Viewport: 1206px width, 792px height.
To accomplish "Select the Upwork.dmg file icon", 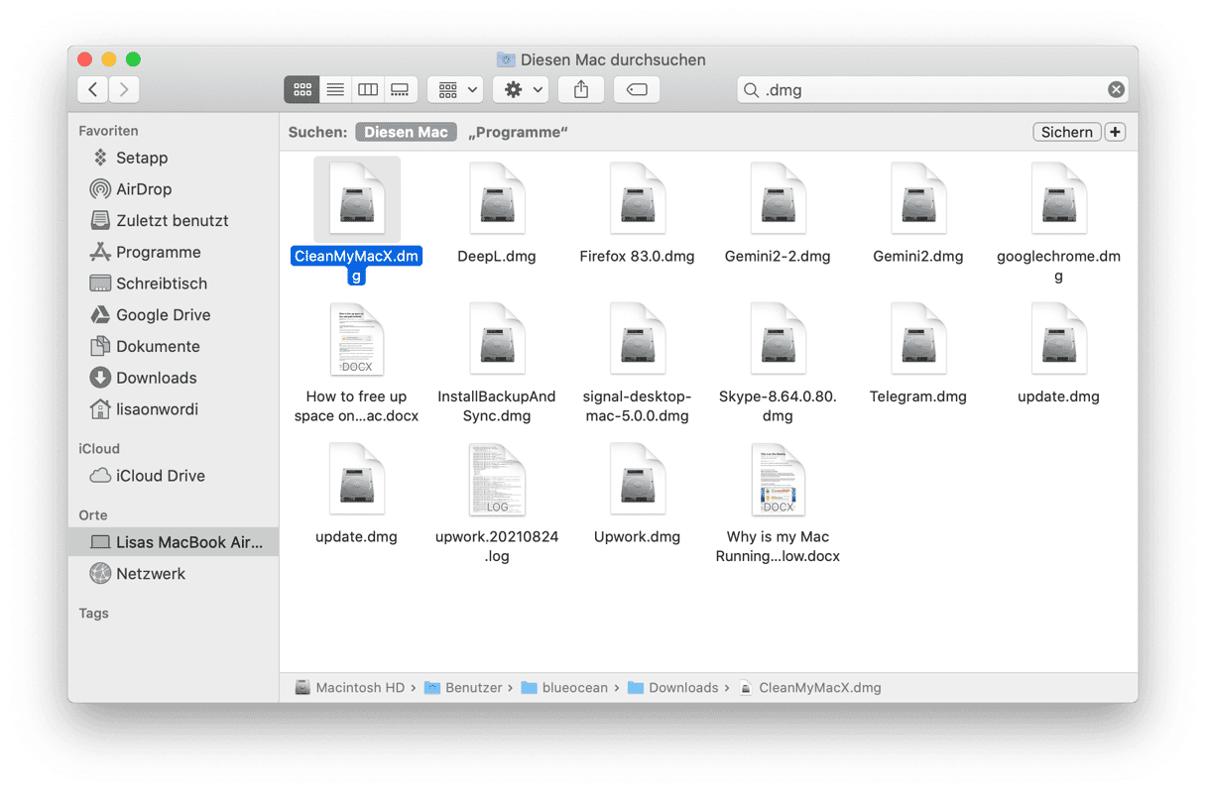I will [x=638, y=480].
